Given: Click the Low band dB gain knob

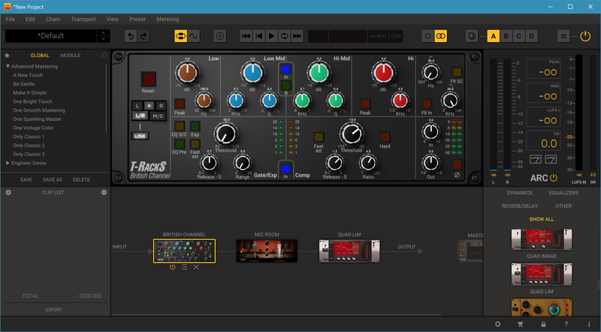Looking at the screenshot, I should coord(187,72).
